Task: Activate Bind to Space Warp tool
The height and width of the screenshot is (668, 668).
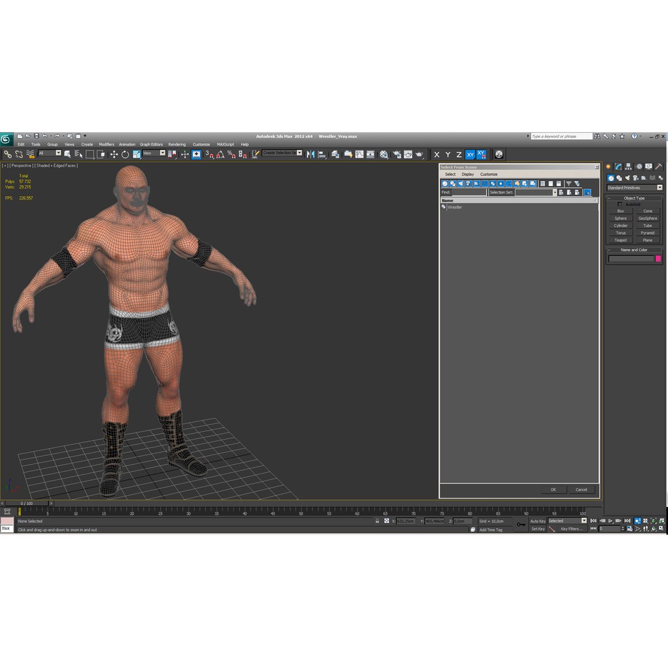Action: 30,154
